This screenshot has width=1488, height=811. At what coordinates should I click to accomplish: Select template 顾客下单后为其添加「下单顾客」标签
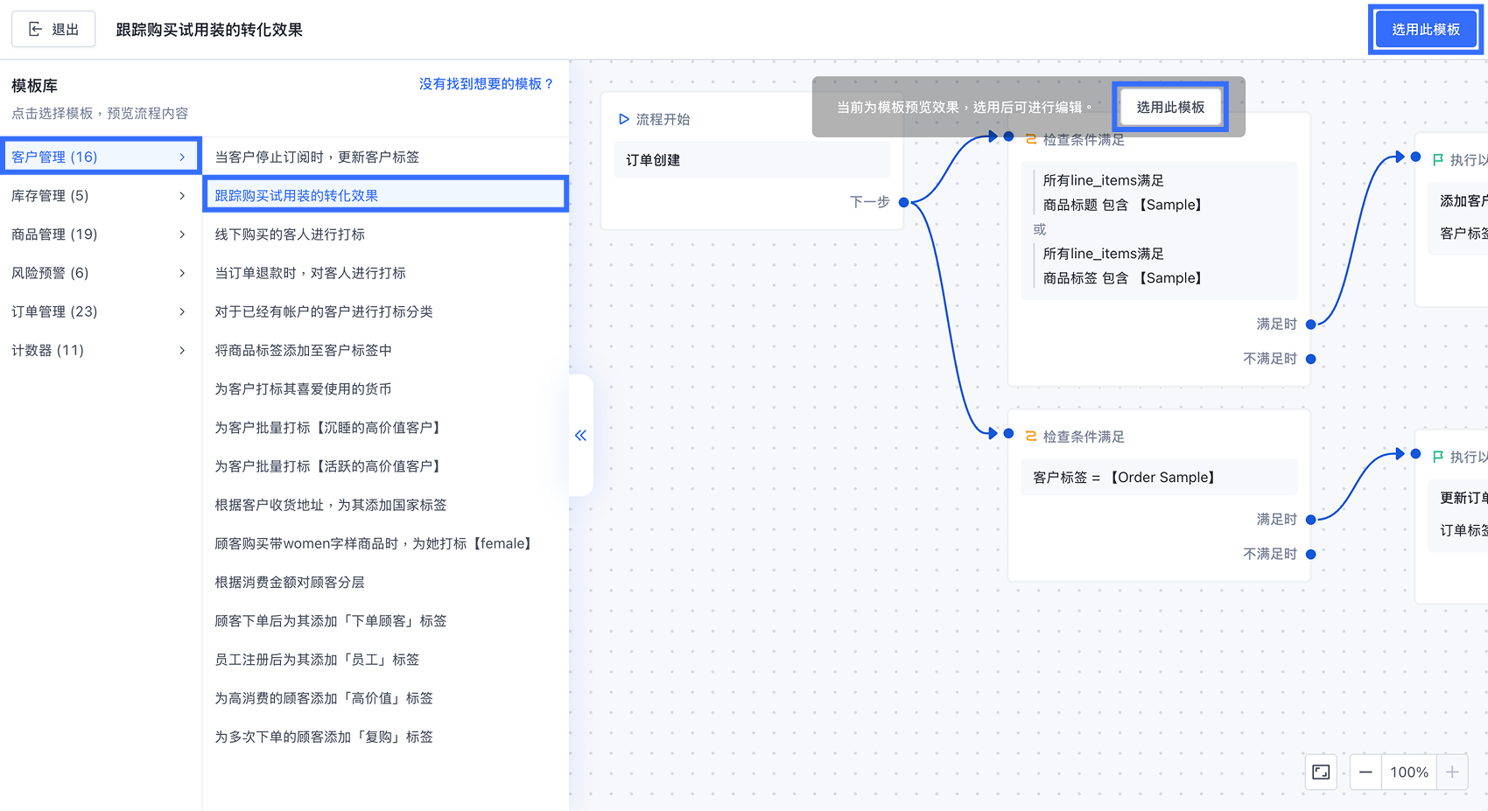pos(386,620)
